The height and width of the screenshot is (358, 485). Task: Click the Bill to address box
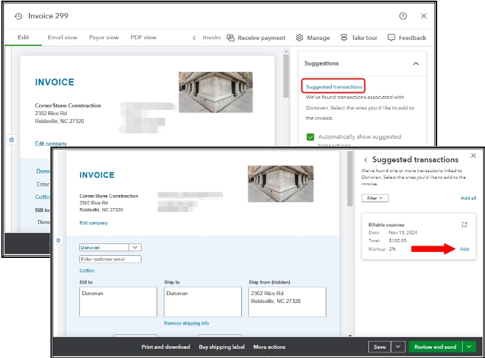click(118, 302)
